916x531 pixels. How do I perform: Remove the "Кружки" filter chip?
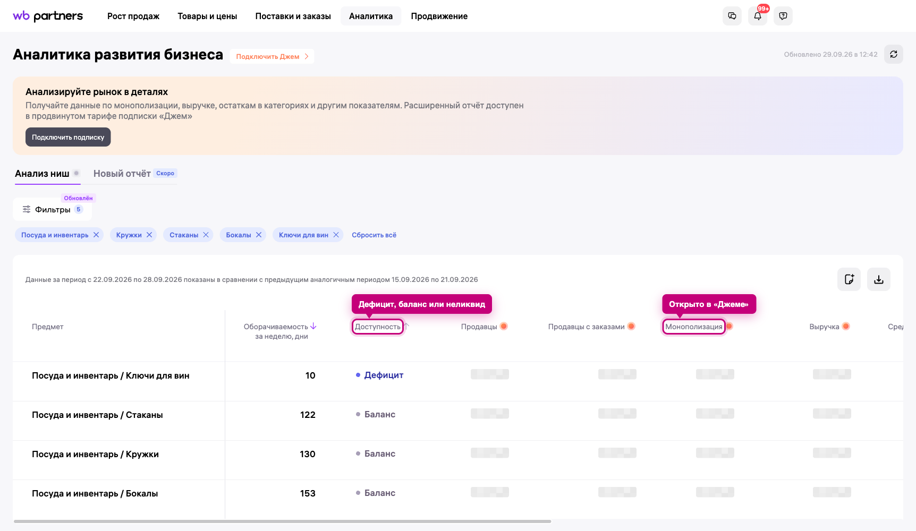(149, 235)
